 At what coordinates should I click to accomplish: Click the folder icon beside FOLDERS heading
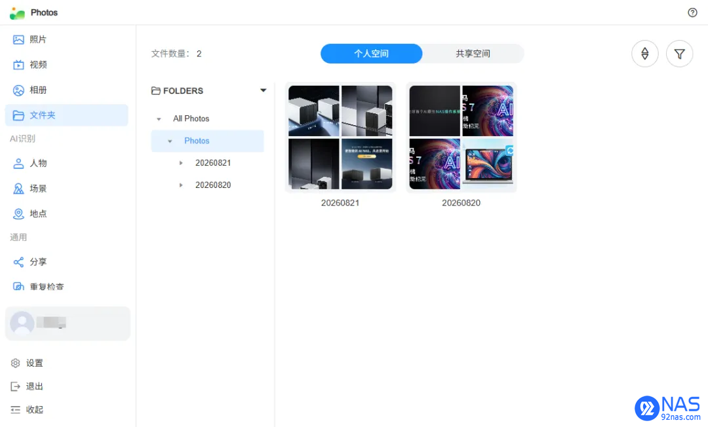(156, 90)
